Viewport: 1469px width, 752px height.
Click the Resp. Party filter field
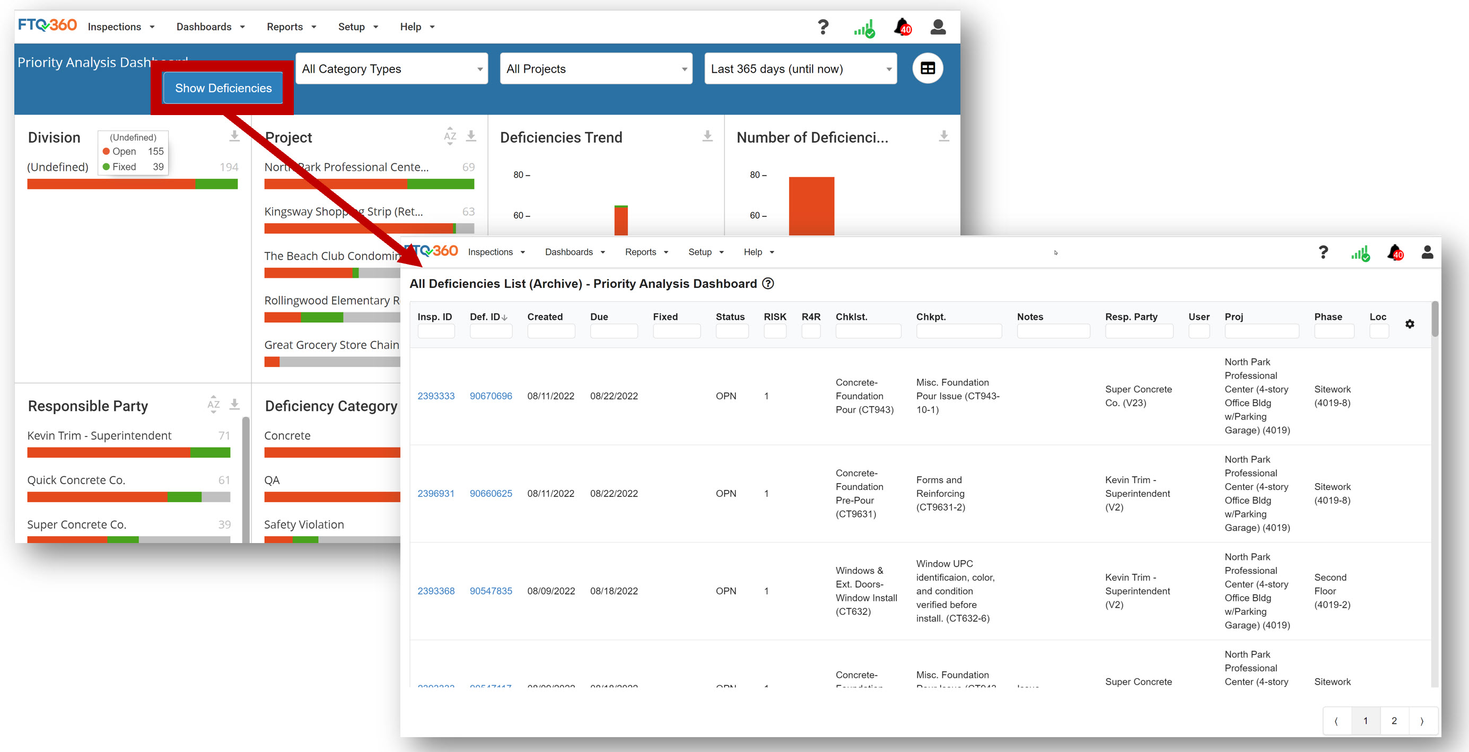pyautogui.click(x=1139, y=331)
